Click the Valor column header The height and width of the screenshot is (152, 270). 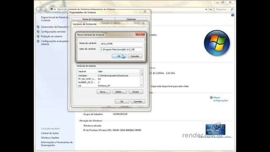click(119, 71)
